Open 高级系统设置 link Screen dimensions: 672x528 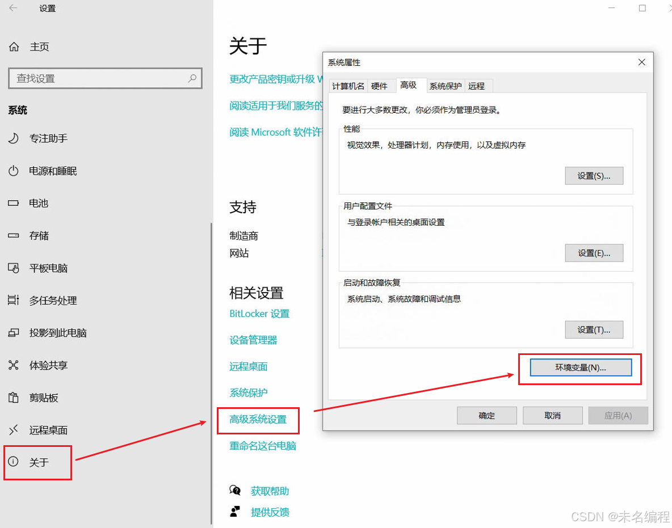258,419
